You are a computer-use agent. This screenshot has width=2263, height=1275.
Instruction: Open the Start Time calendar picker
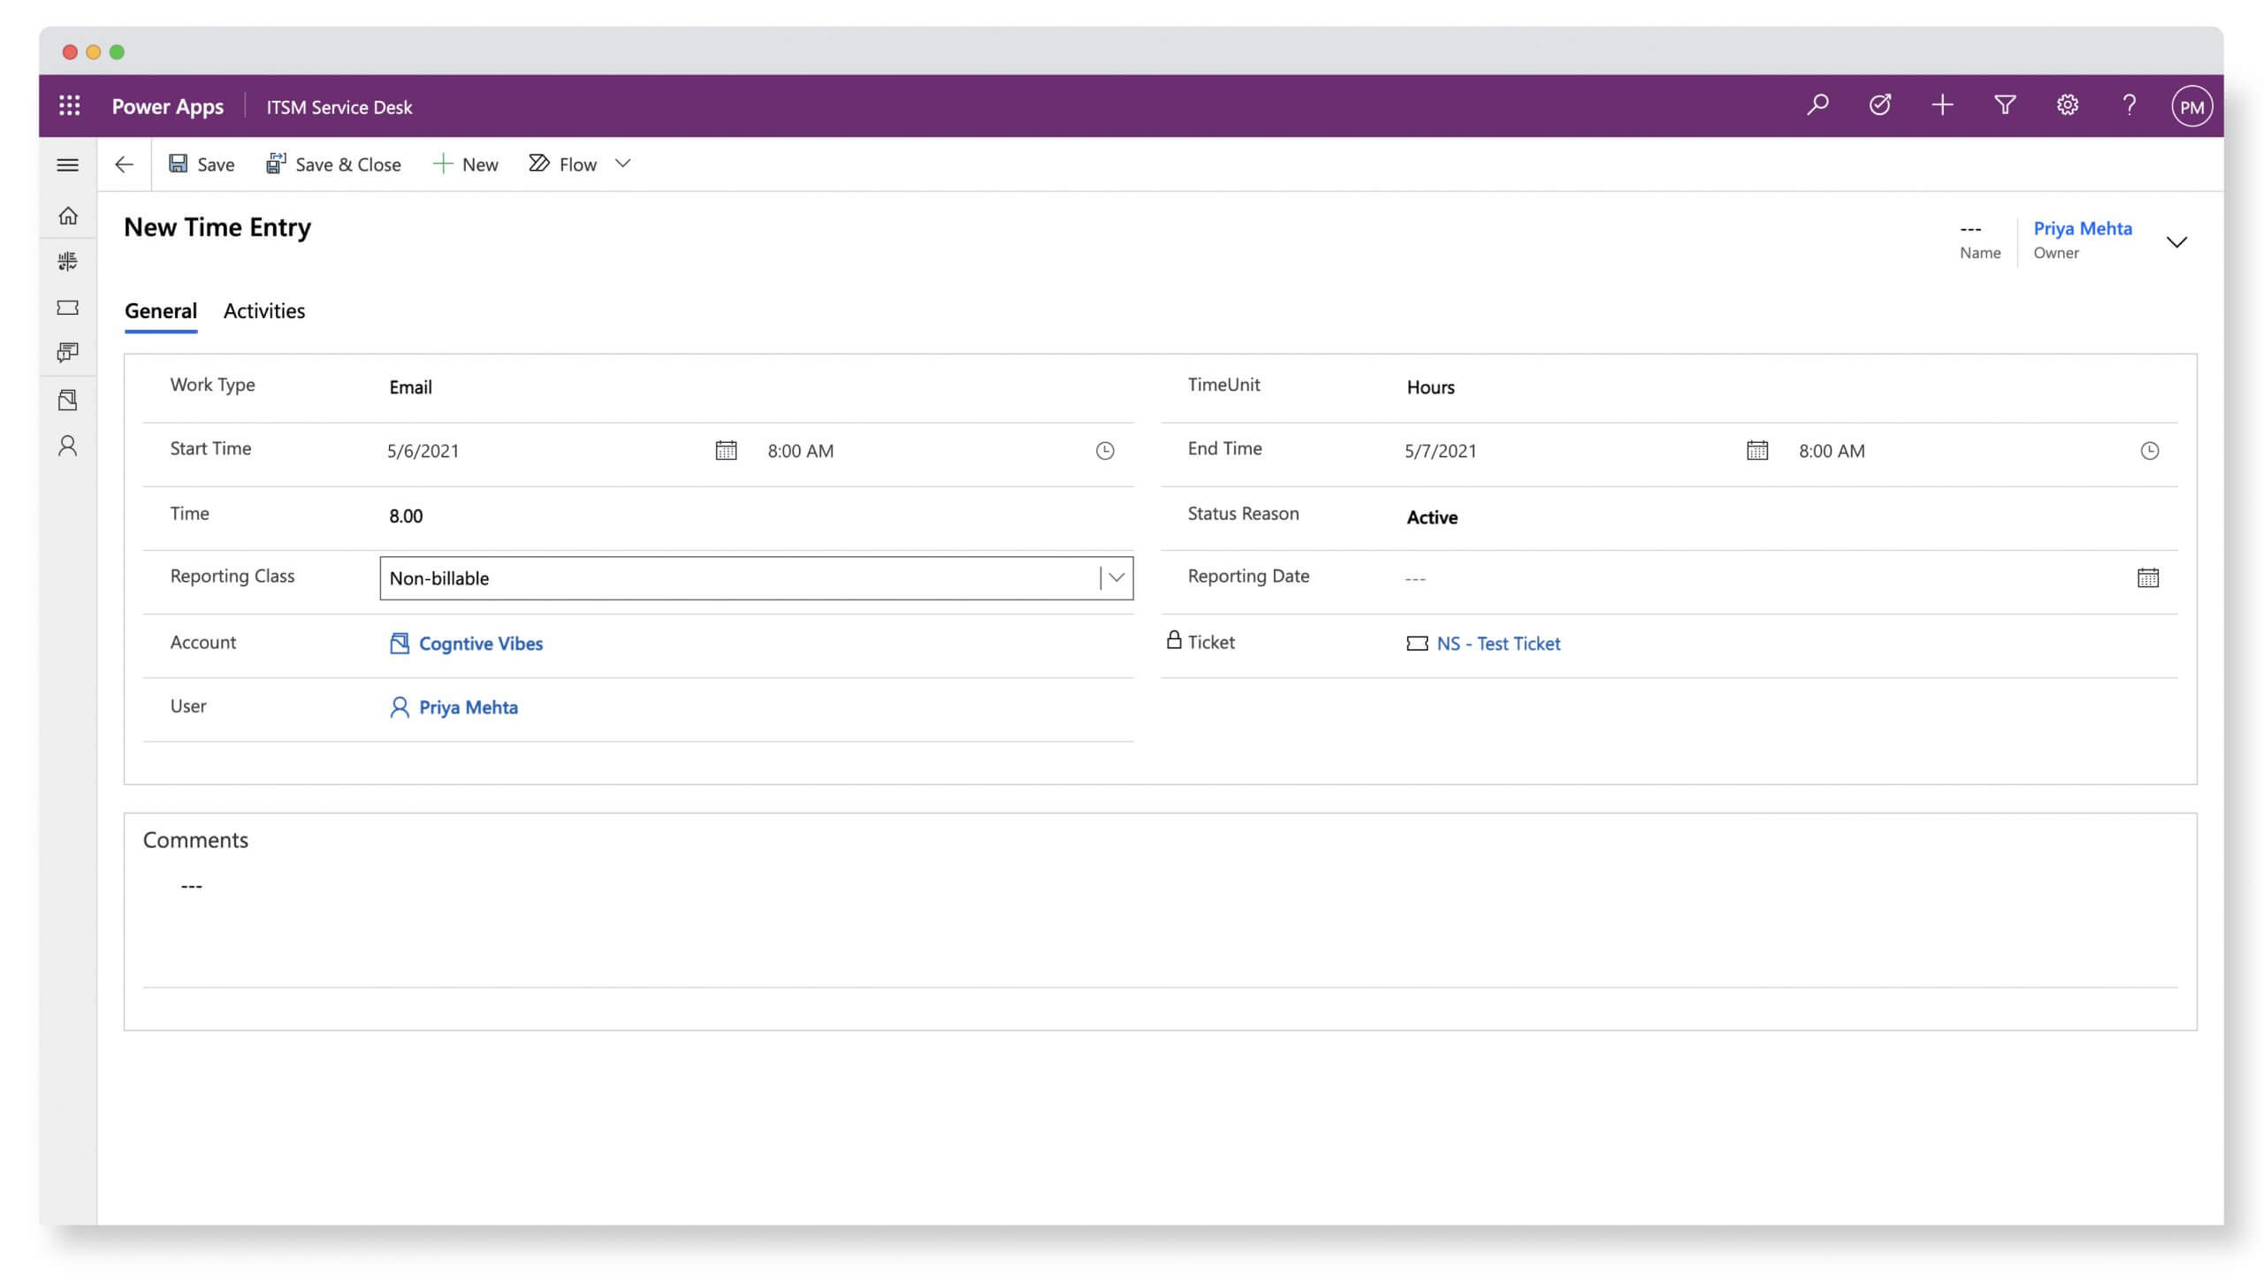pyautogui.click(x=726, y=450)
